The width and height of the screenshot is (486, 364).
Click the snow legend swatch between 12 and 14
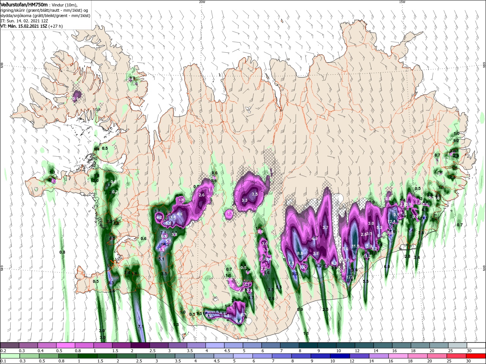point(363,345)
